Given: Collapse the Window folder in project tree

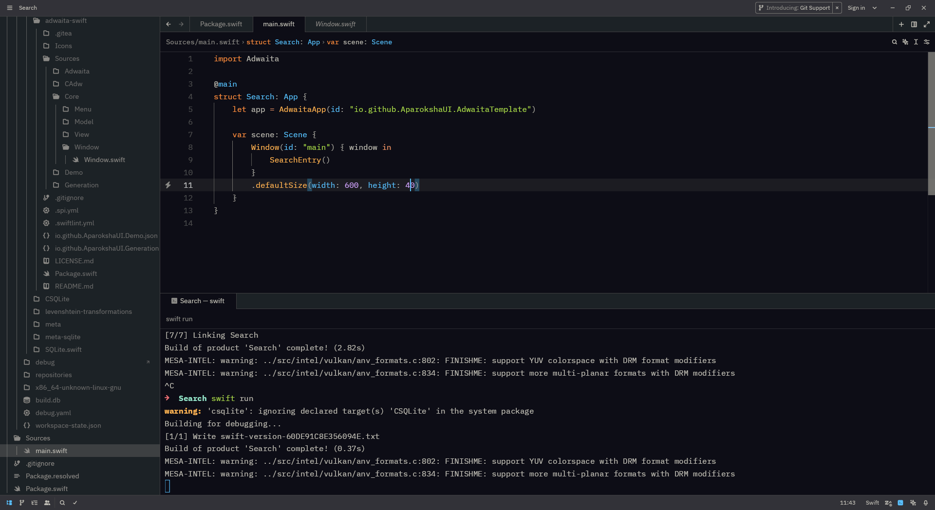Looking at the screenshot, I should click(x=86, y=147).
